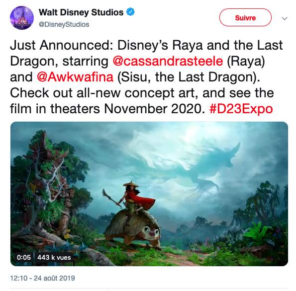Open the @cassandrasteele mention
The width and height of the screenshot is (296, 291).
(x=168, y=61)
